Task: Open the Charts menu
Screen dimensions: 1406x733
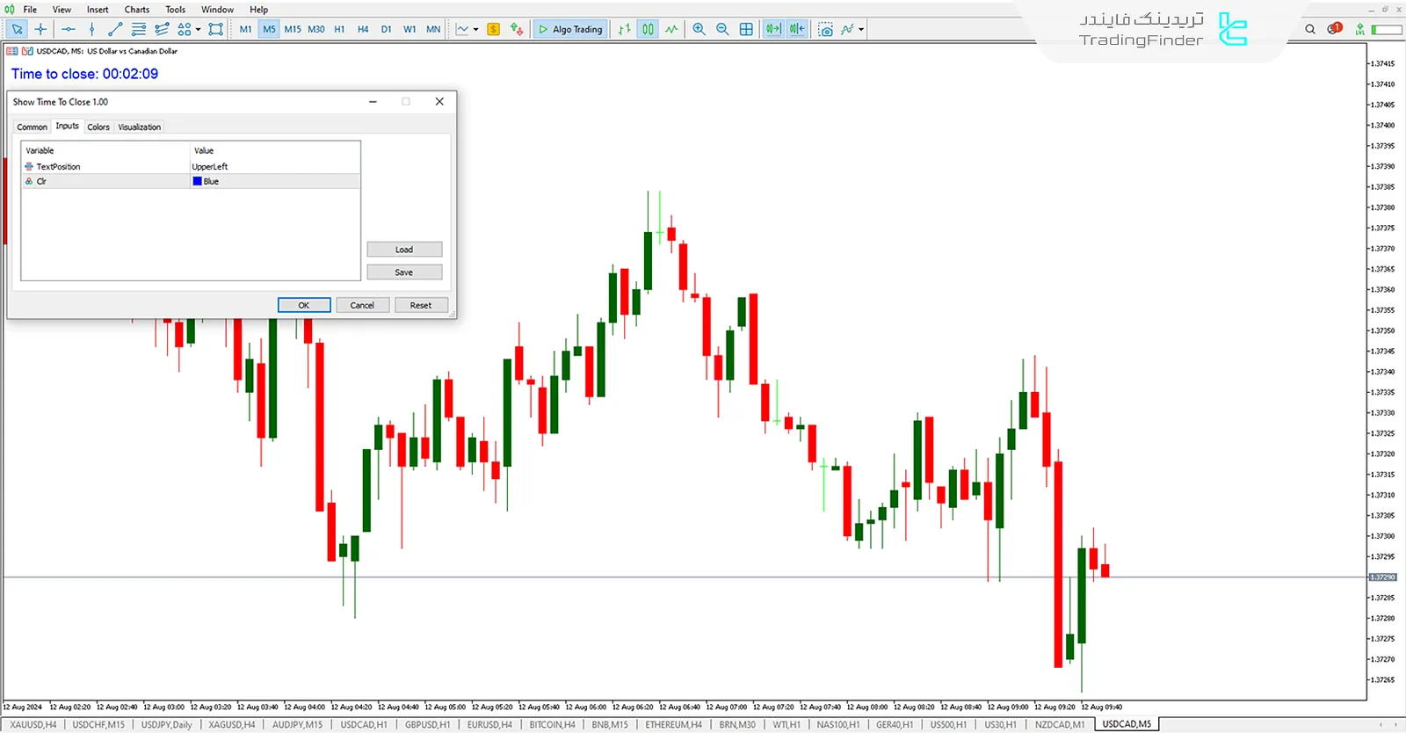Action: [x=136, y=10]
